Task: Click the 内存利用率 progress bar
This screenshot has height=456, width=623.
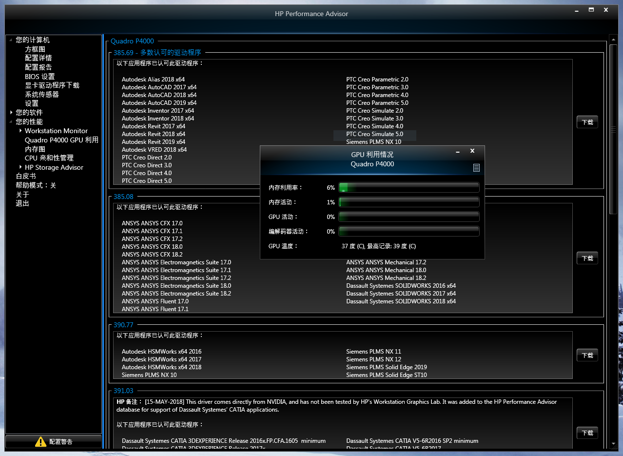Action: pos(409,187)
